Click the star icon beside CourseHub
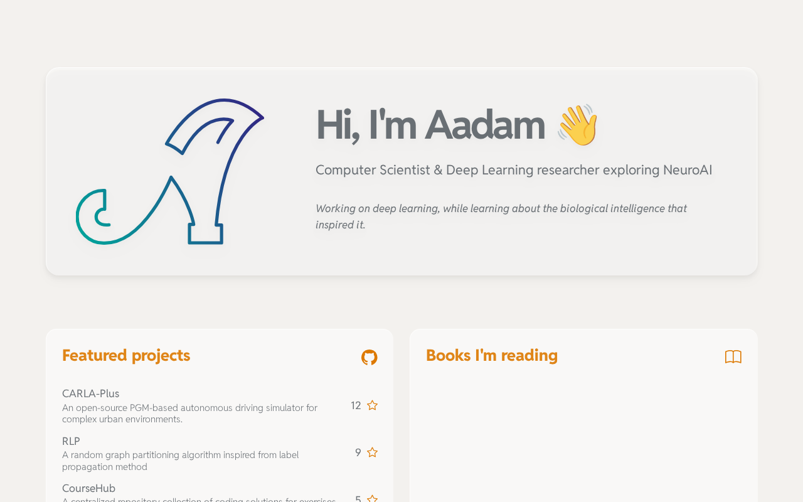Image resolution: width=803 pixels, height=502 pixels. tap(372, 498)
